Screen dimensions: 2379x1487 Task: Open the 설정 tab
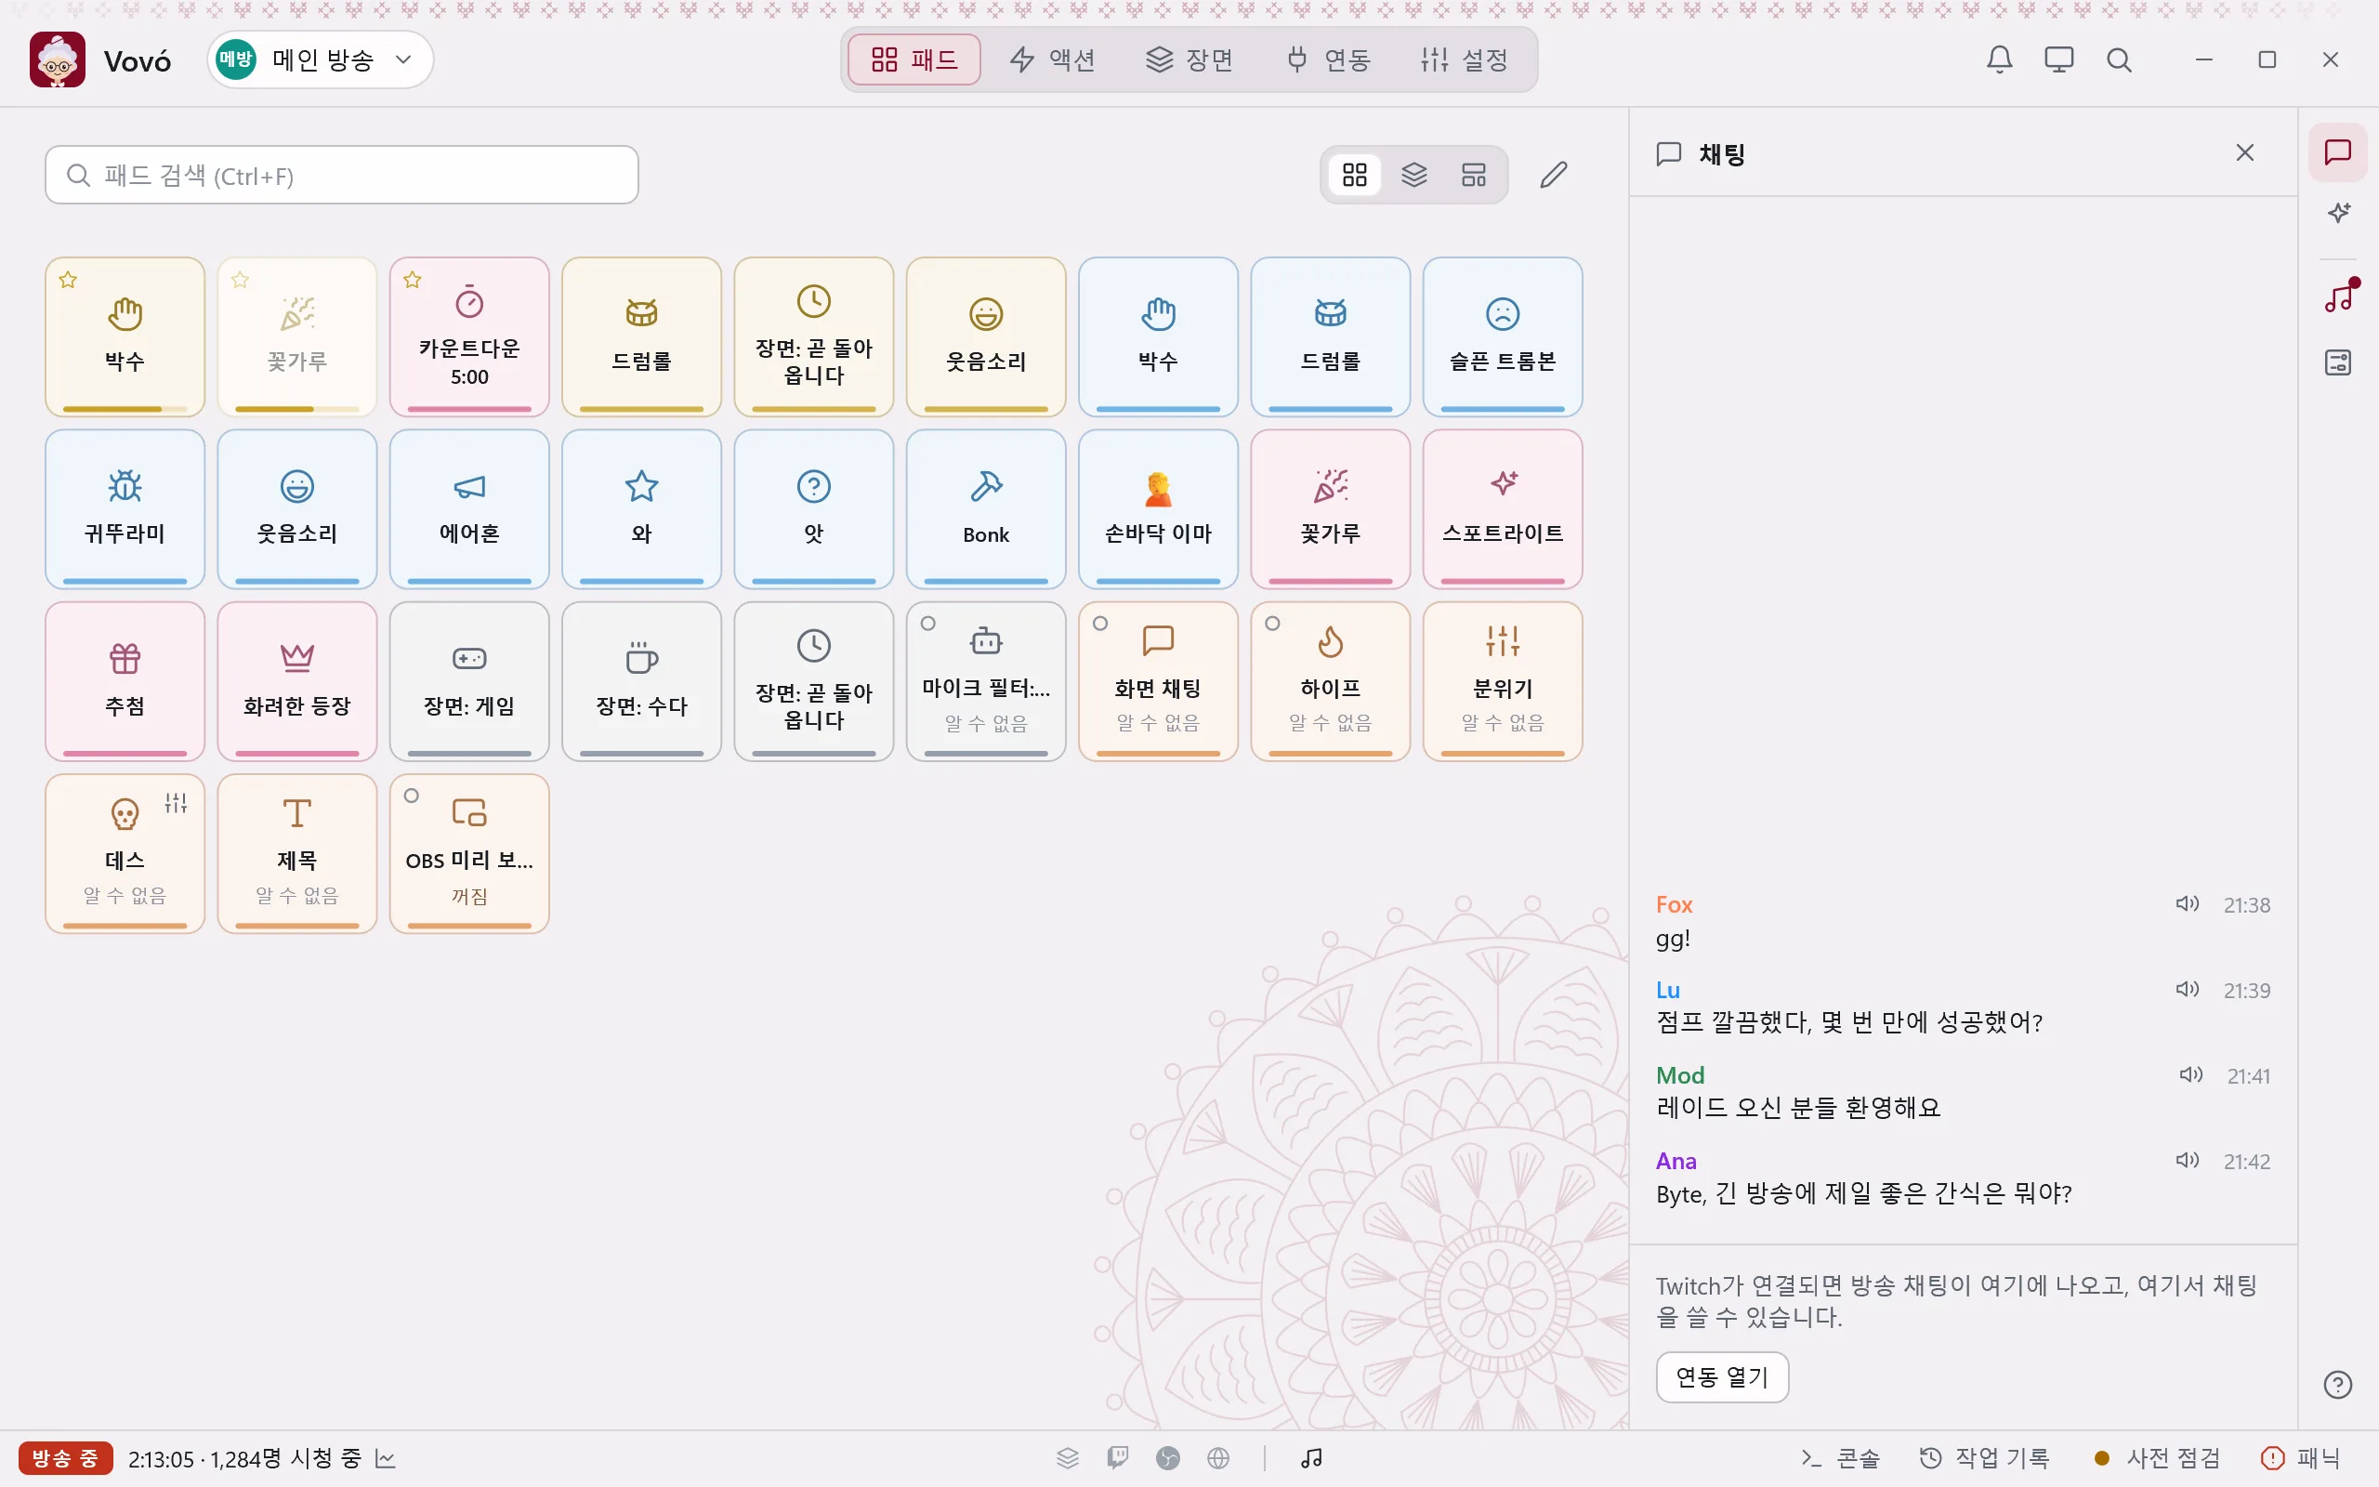click(x=1465, y=60)
